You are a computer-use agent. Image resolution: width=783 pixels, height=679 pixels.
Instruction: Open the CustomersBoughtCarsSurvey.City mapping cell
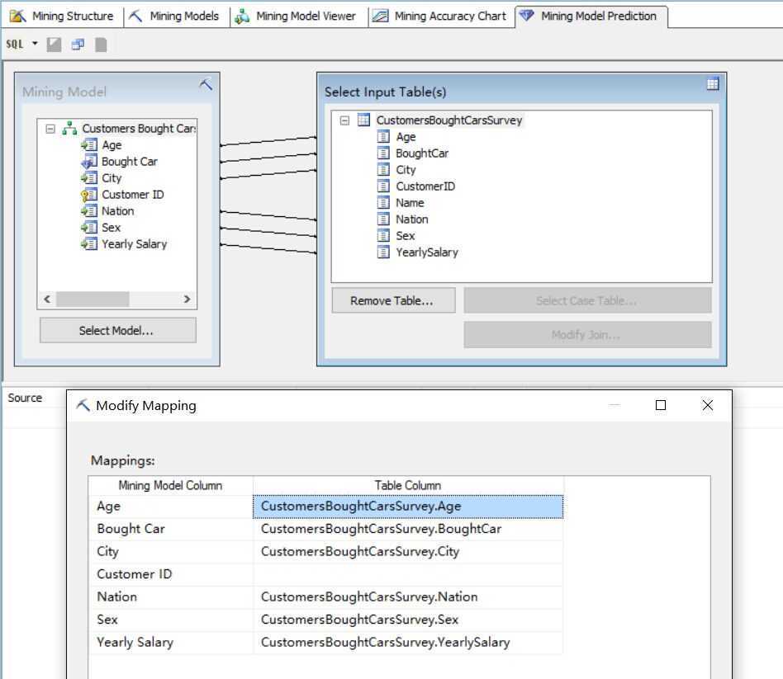pos(408,552)
